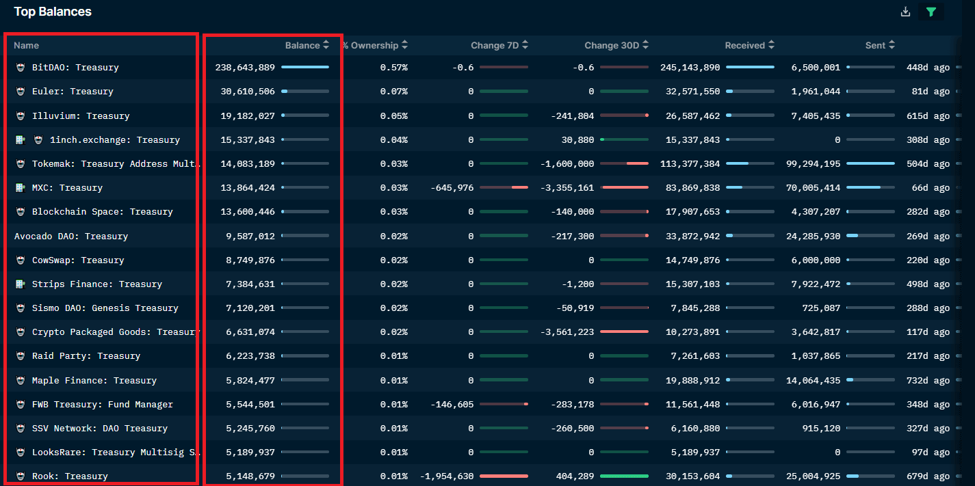Click the label icon left of 1inch.exchange name

tap(38, 140)
